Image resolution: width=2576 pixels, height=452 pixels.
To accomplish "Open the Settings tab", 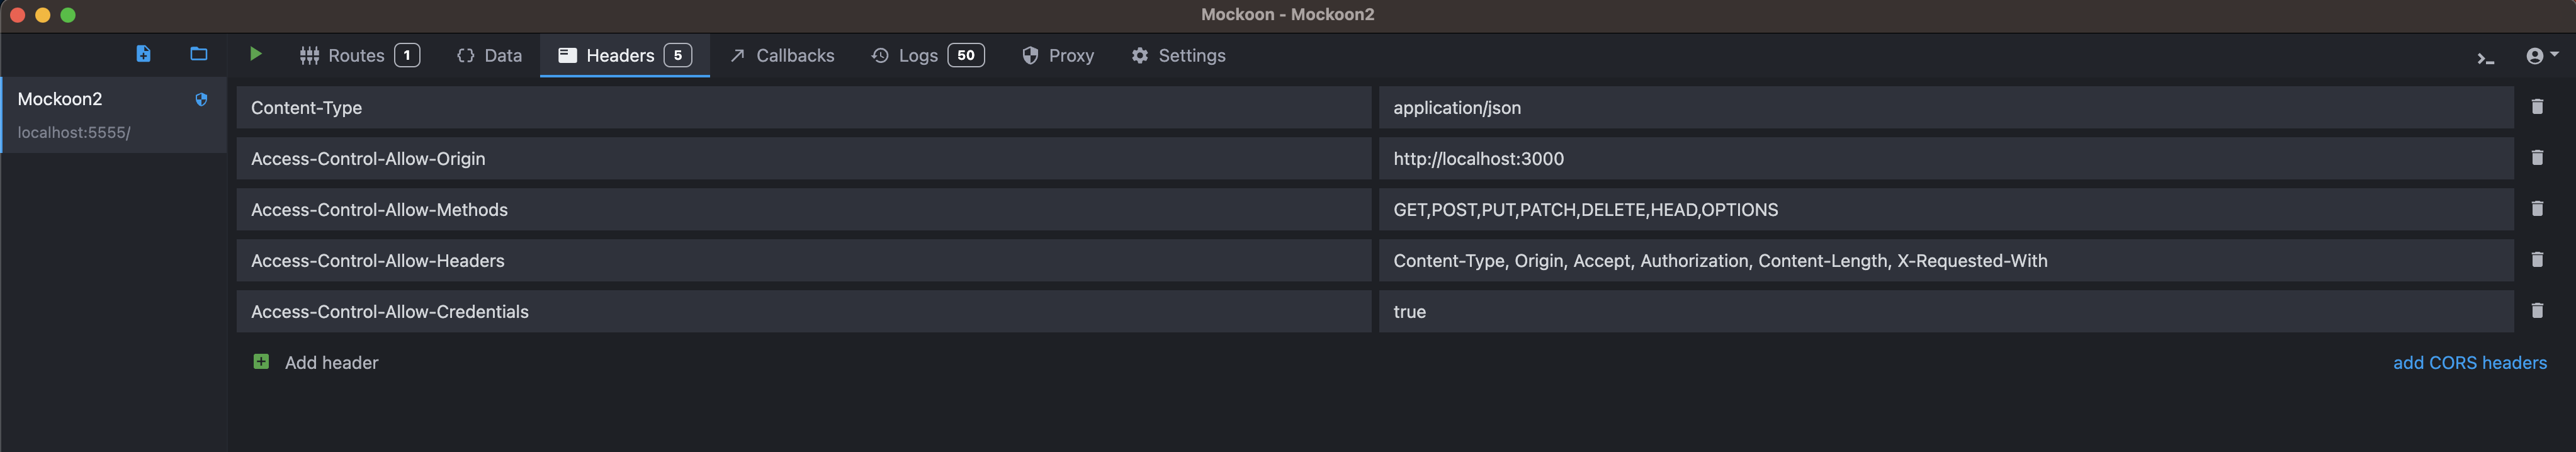I will coord(1178,55).
